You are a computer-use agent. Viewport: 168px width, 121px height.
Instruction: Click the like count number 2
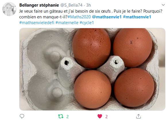click(x=106, y=116)
